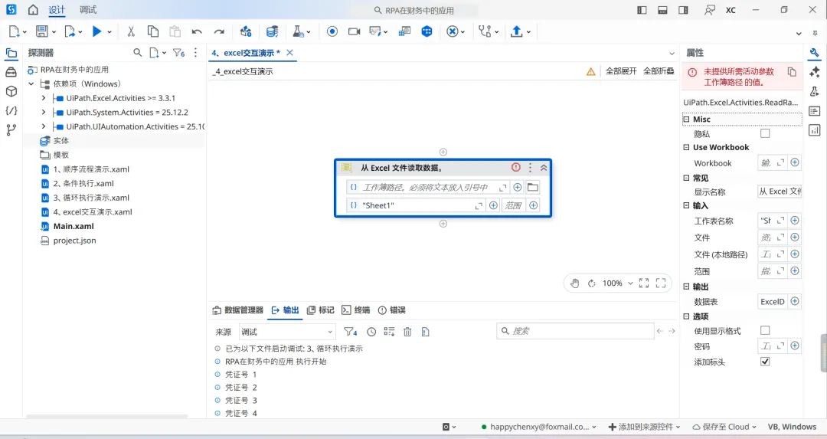The height and width of the screenshot is (439, 827).
Task: Switch to the 调试 tab
Action: 88,10
